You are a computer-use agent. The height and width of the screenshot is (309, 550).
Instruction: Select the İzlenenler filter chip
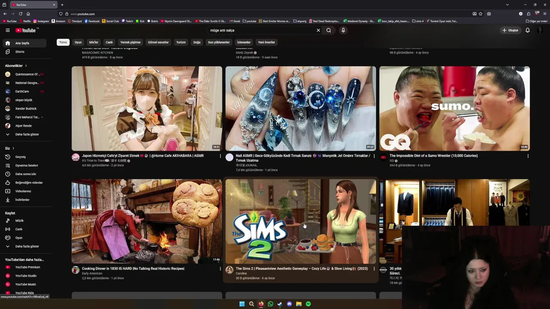[x=244, y=42]
